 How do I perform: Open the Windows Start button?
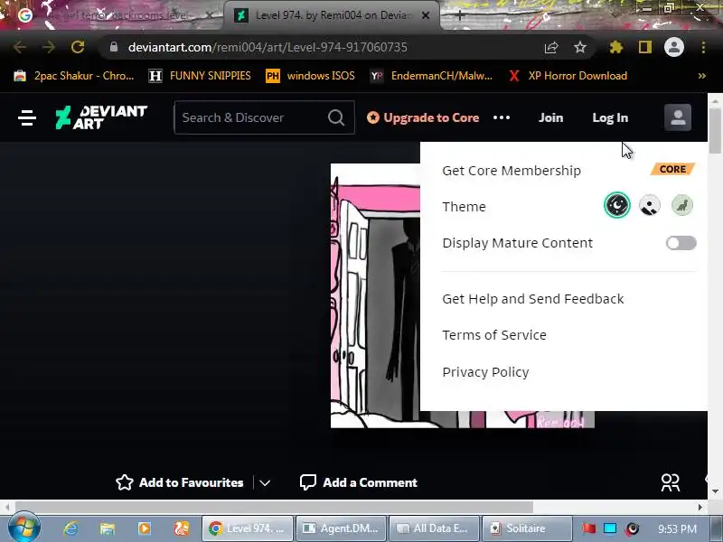(24, 528)
